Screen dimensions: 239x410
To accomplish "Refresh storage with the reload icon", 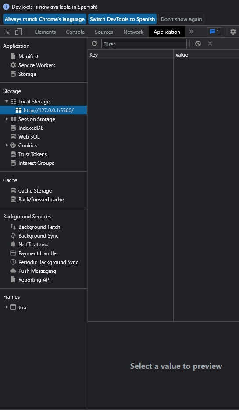I will pyautogui.click(x=94, y=44).
